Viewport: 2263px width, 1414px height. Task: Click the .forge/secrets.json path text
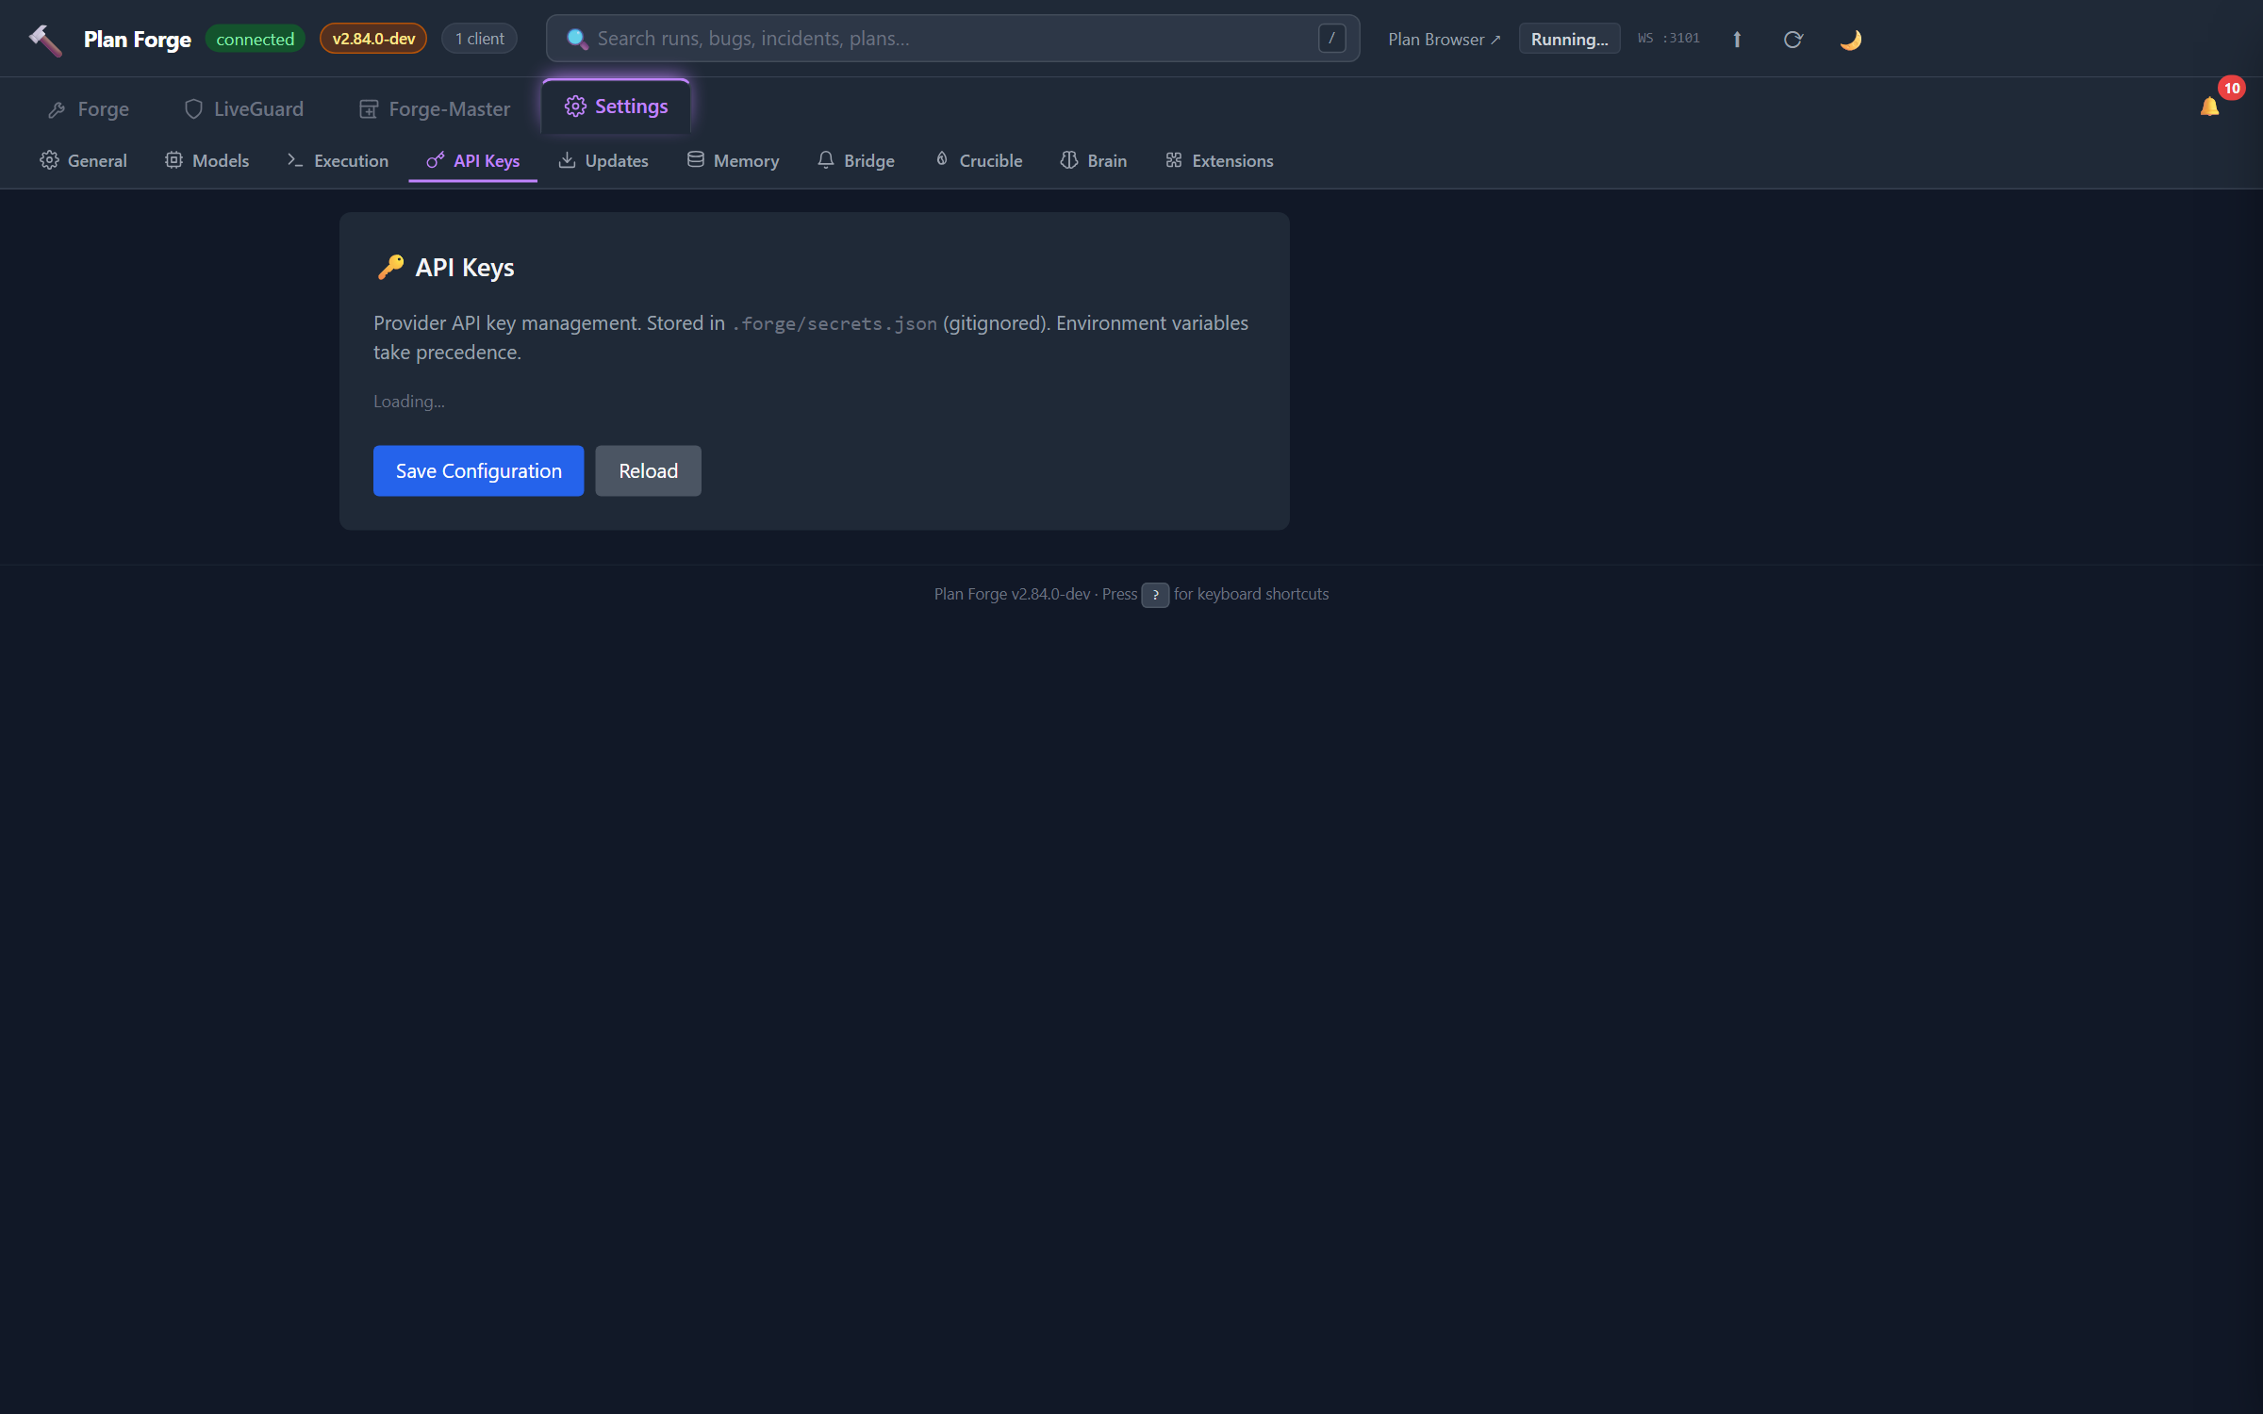point(834,323)
